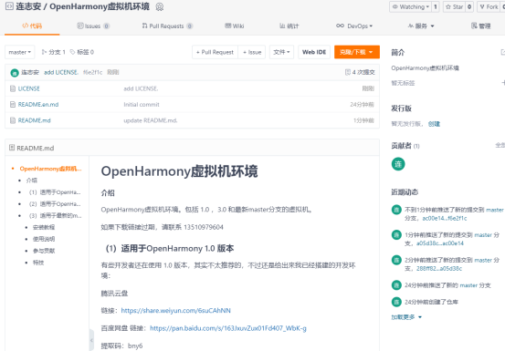
Task: Click the repository badge icon beside the title
Action: tap(160, 6)
